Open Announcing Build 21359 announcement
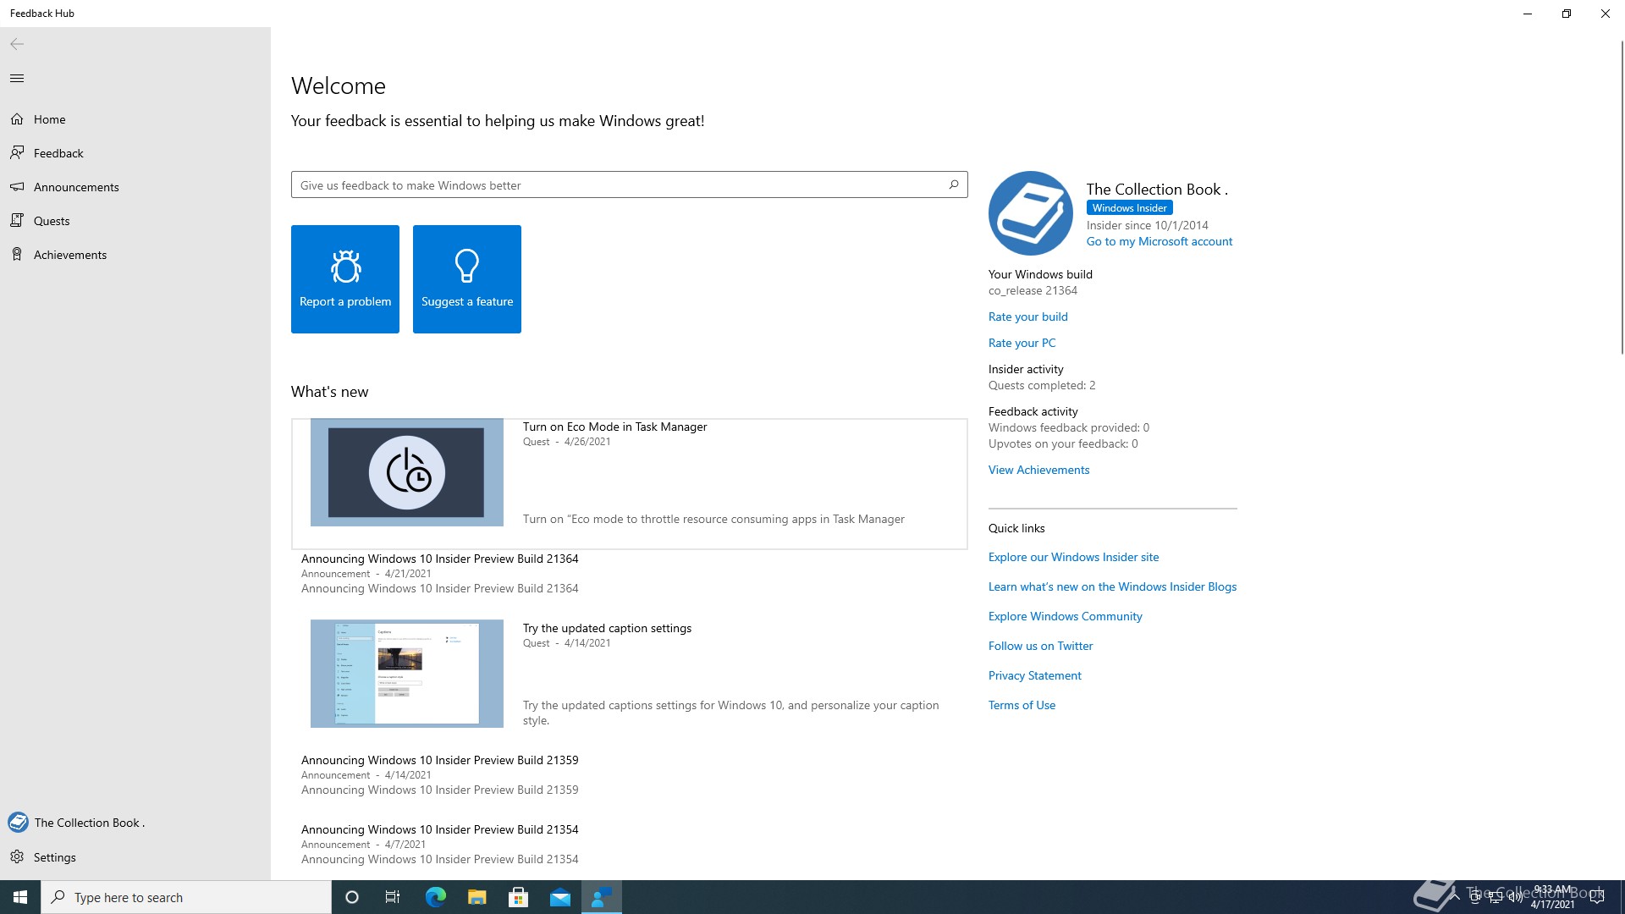The image size is (1625, 914). 440,760
